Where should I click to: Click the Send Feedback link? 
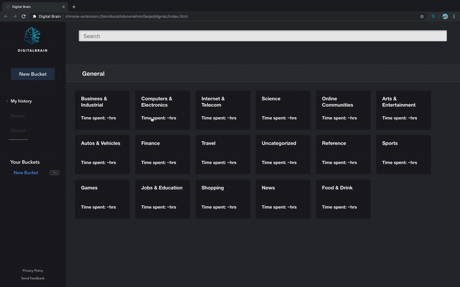click(x=33, y=278)
